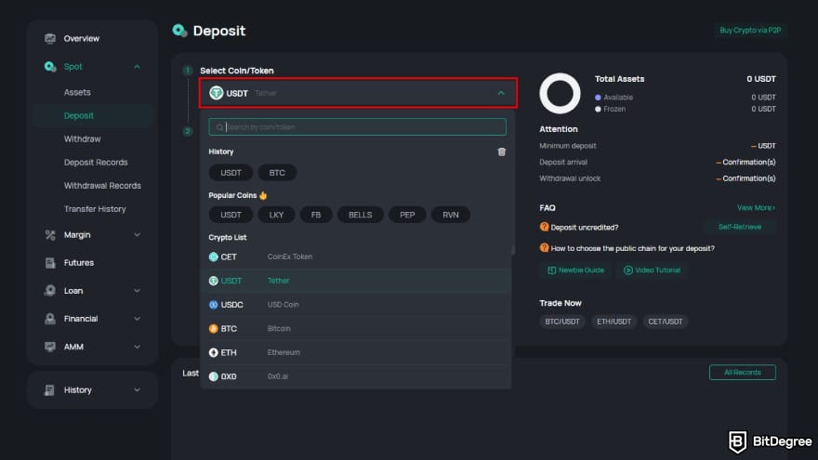This screenshot has height=460, width=818.
Task: Select USDT chip under Popular Coins
Action: coord(231,215)
